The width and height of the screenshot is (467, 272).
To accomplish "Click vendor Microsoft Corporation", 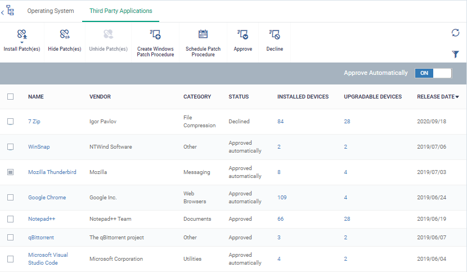I will pyautogui.click(x=116, y=259).
